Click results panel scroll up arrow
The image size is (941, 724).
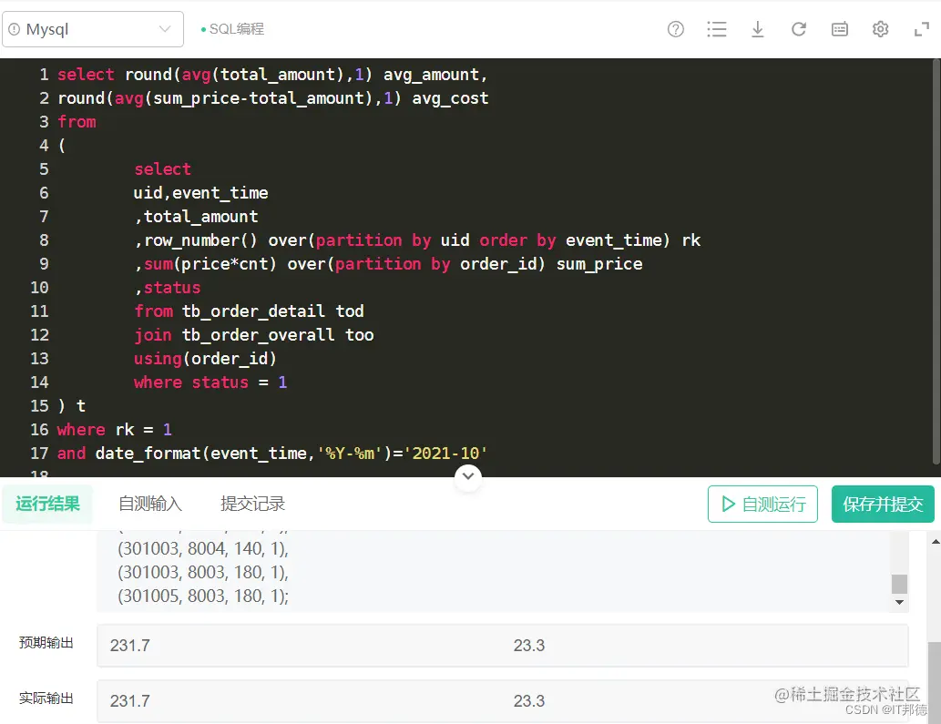936,542
